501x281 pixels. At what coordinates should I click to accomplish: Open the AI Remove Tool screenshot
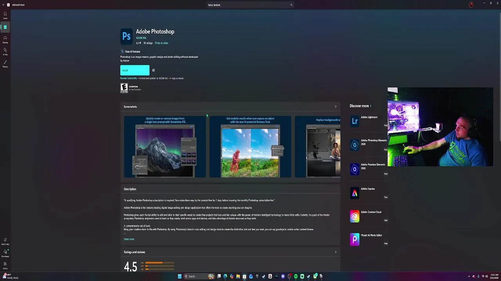(x=250, y=147)
